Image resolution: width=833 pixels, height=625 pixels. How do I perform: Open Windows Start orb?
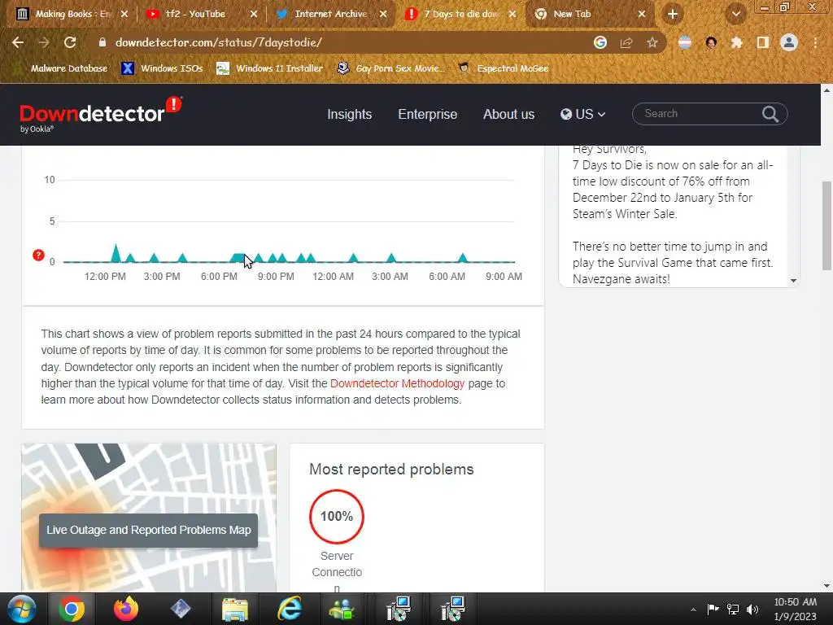click(x=21, y=609)
